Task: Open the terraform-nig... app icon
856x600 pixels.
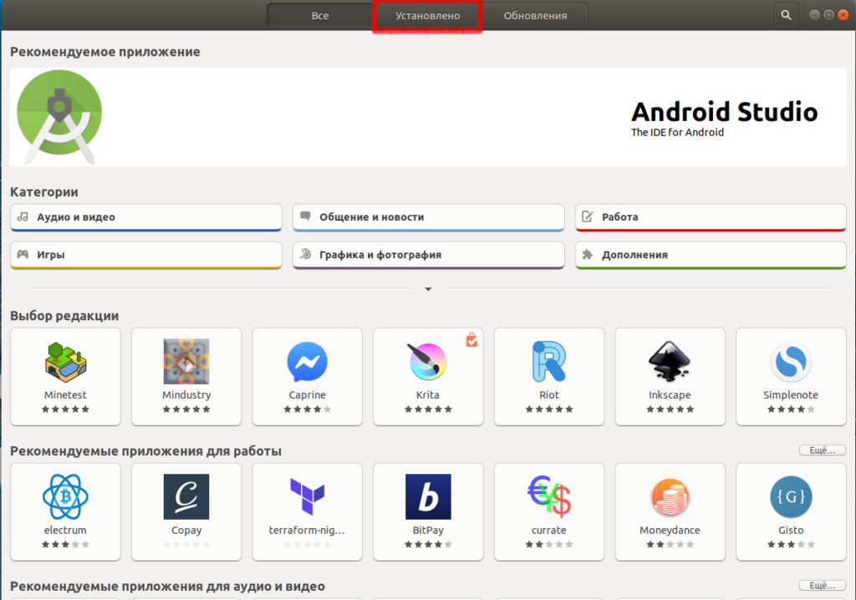Action: pyautogui.click(x=308, y=497)
